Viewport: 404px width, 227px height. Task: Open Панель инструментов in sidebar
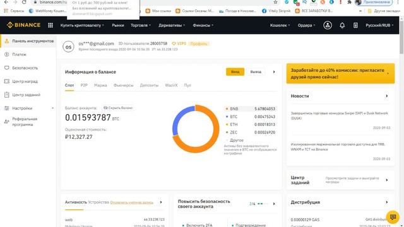pos(28,41)
